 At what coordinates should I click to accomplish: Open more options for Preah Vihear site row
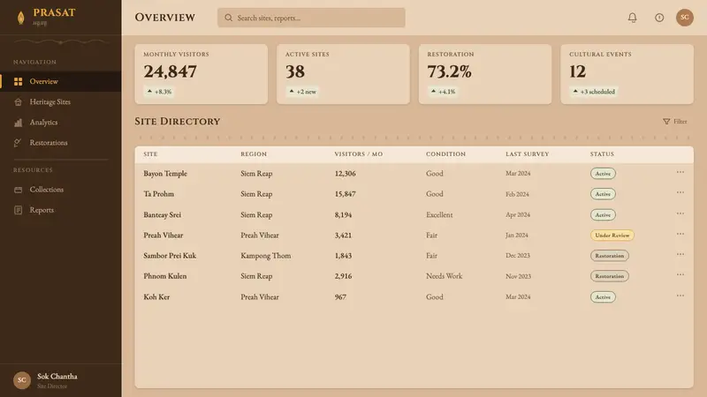click(x=680, y=234)
